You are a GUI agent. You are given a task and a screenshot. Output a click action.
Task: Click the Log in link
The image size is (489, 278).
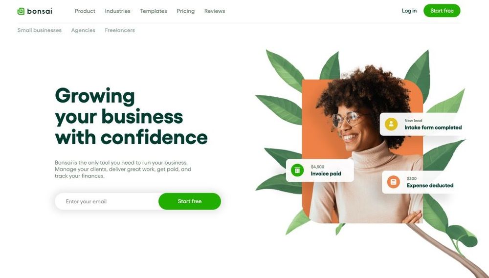409,11
